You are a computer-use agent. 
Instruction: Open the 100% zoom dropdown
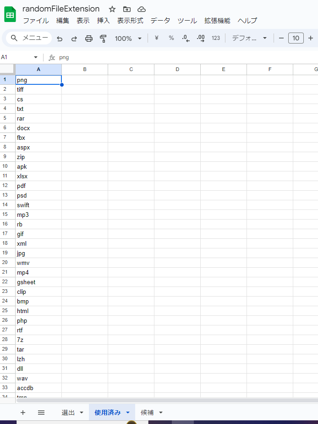pos(128,39)
